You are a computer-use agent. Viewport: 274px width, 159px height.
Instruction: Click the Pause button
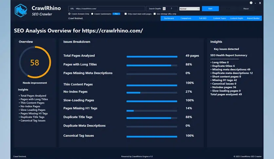tap(246, 9)
